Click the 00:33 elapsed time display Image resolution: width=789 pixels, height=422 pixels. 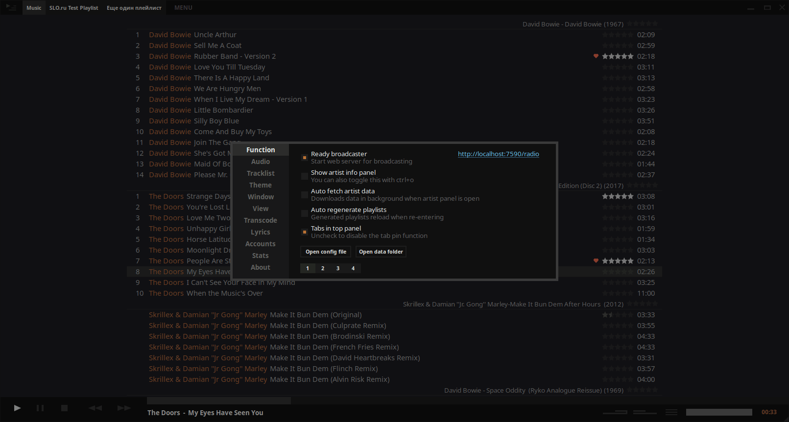point(769,412)
